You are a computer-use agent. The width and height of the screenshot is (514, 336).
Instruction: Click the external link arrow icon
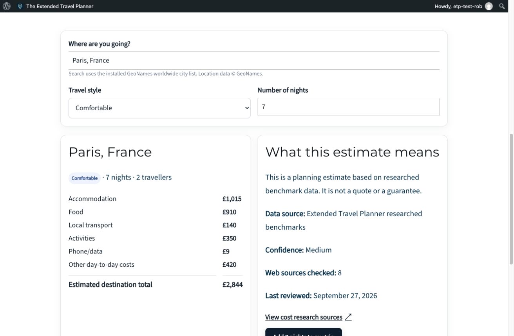point(348,317)
